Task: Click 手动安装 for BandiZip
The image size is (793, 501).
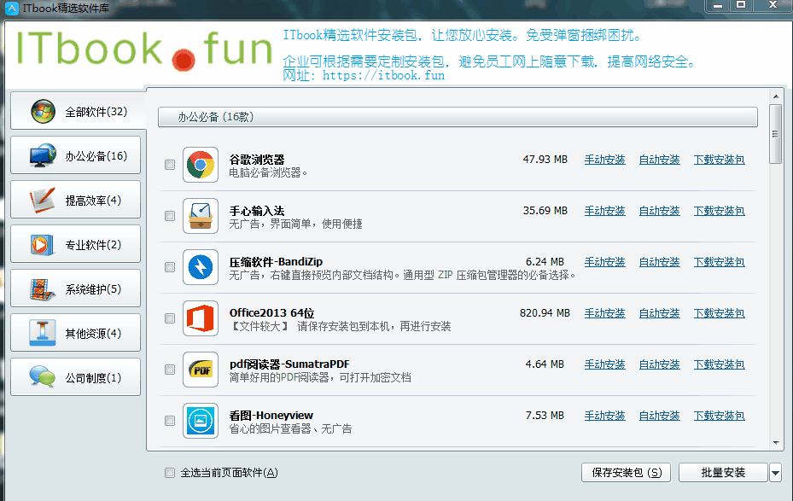Action: click(605, 262)
